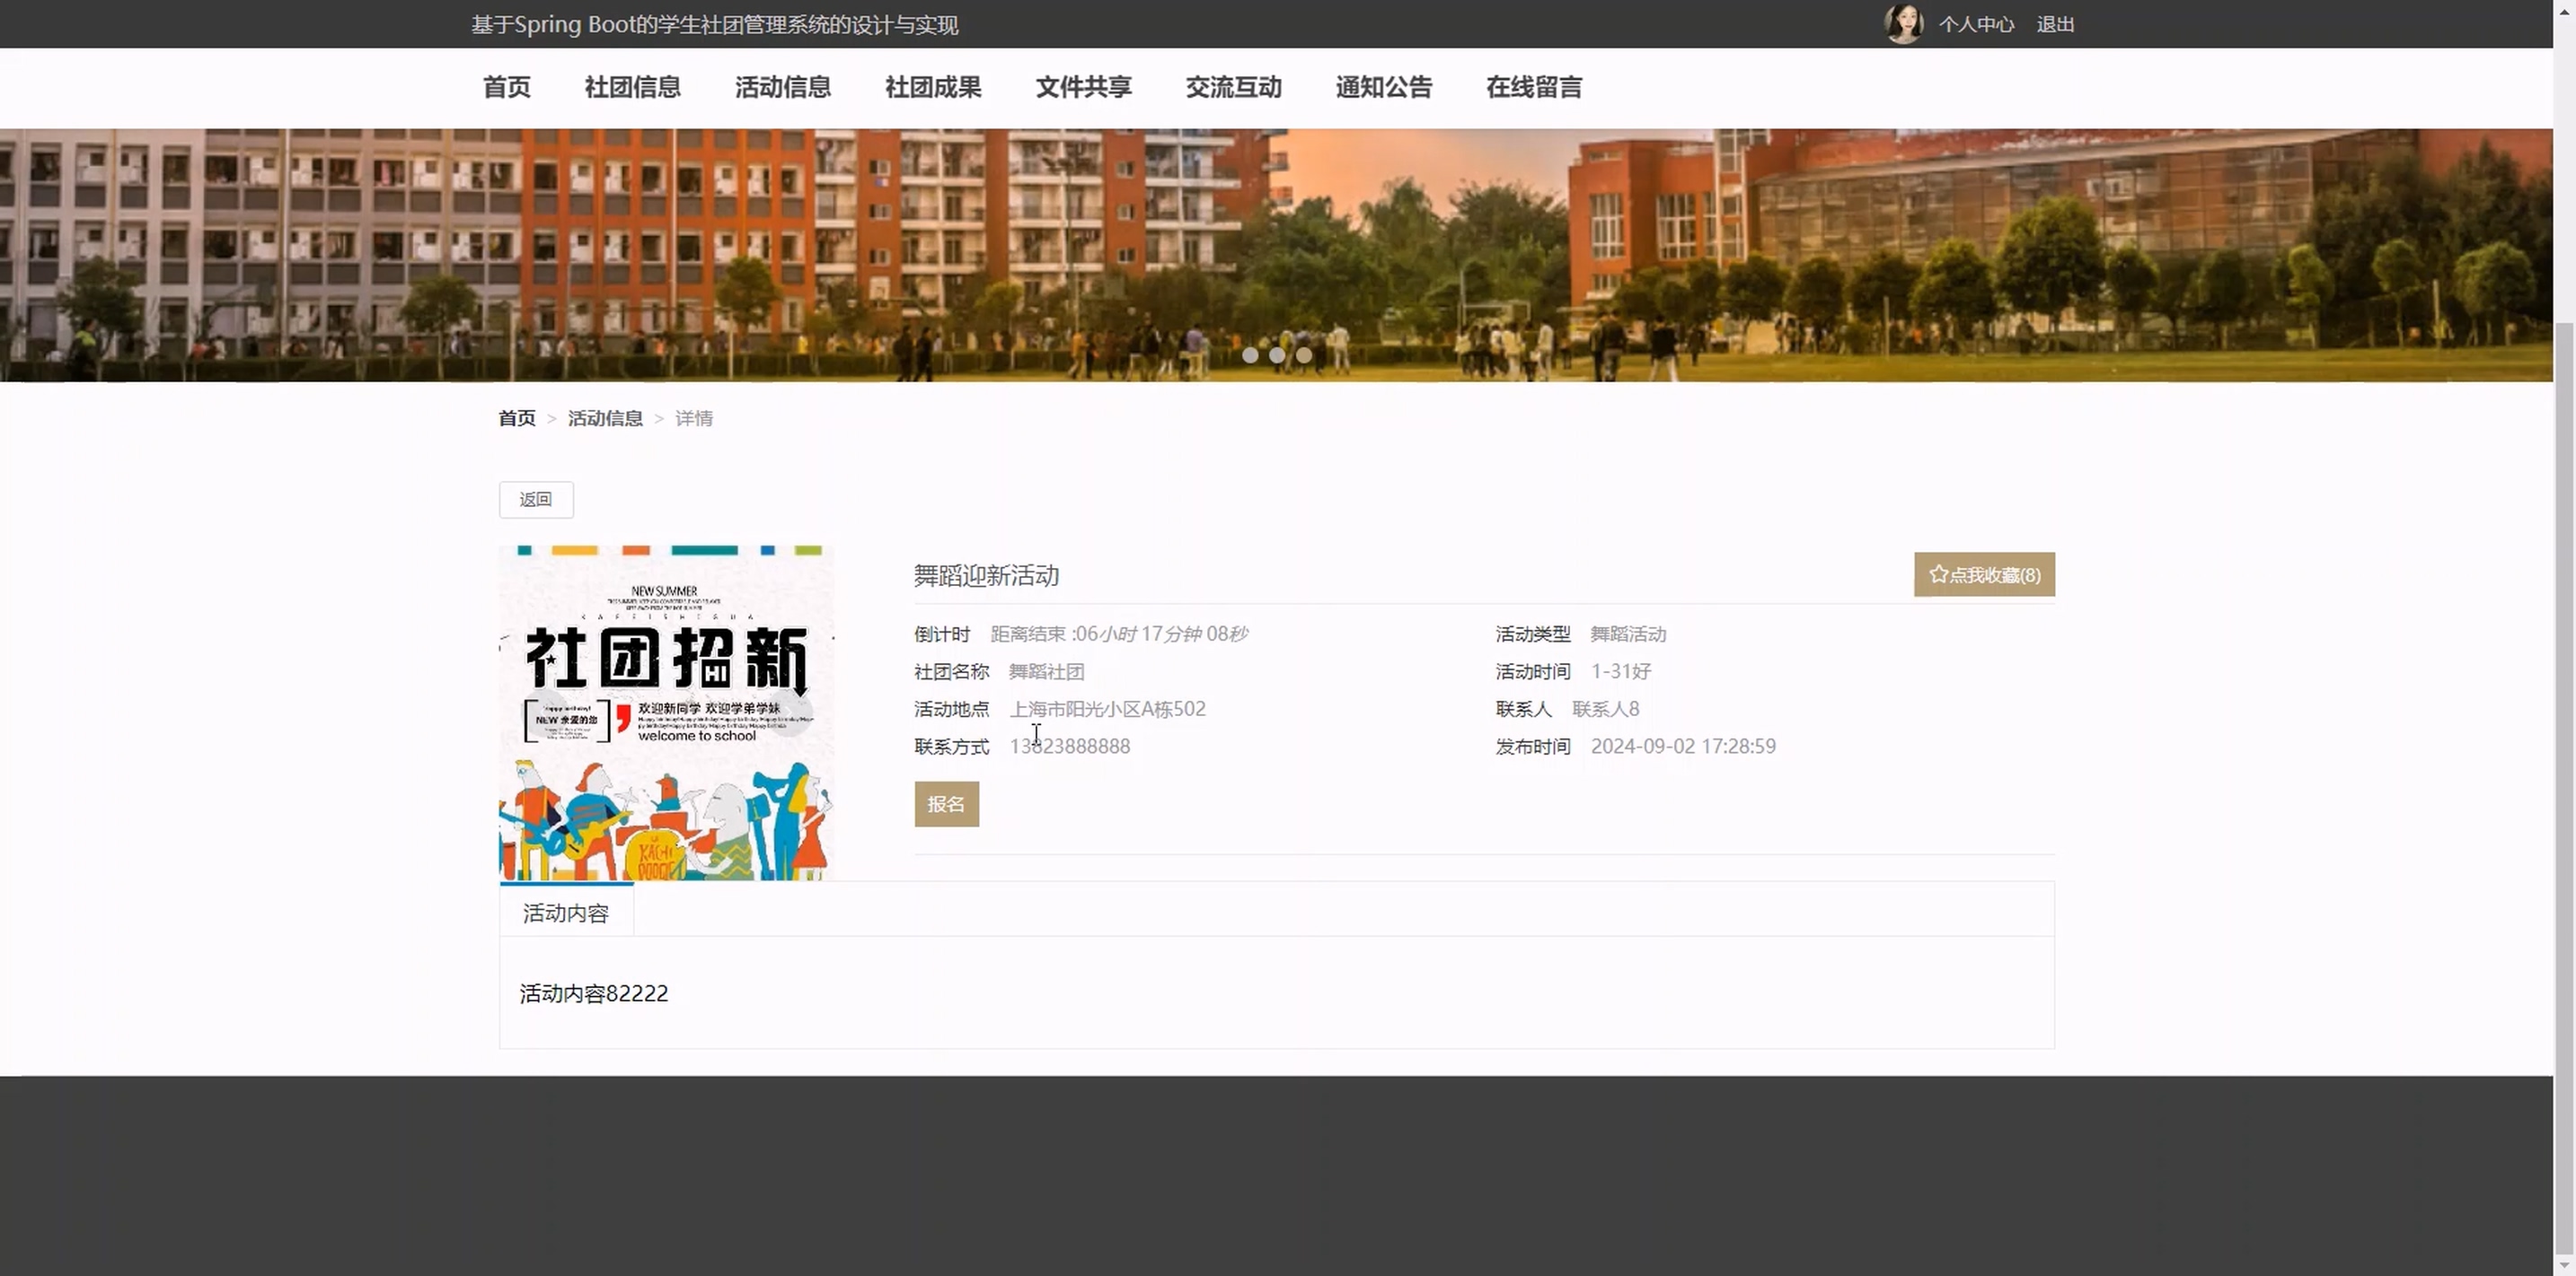Open the 活动信息 navigation item

tap(783, 87)
